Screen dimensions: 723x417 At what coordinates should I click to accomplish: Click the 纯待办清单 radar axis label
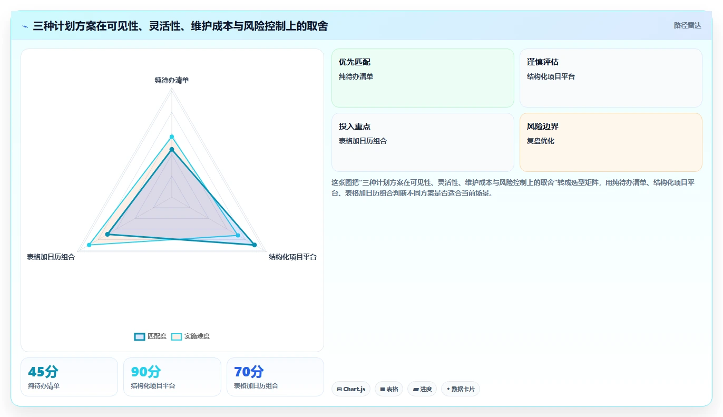[172, 80]
